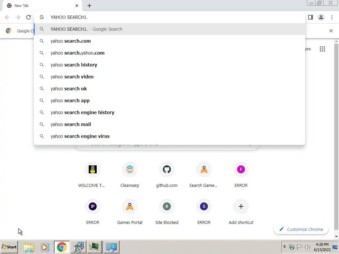
Task: Open the github.com shortcut
Action: [167, 175]
